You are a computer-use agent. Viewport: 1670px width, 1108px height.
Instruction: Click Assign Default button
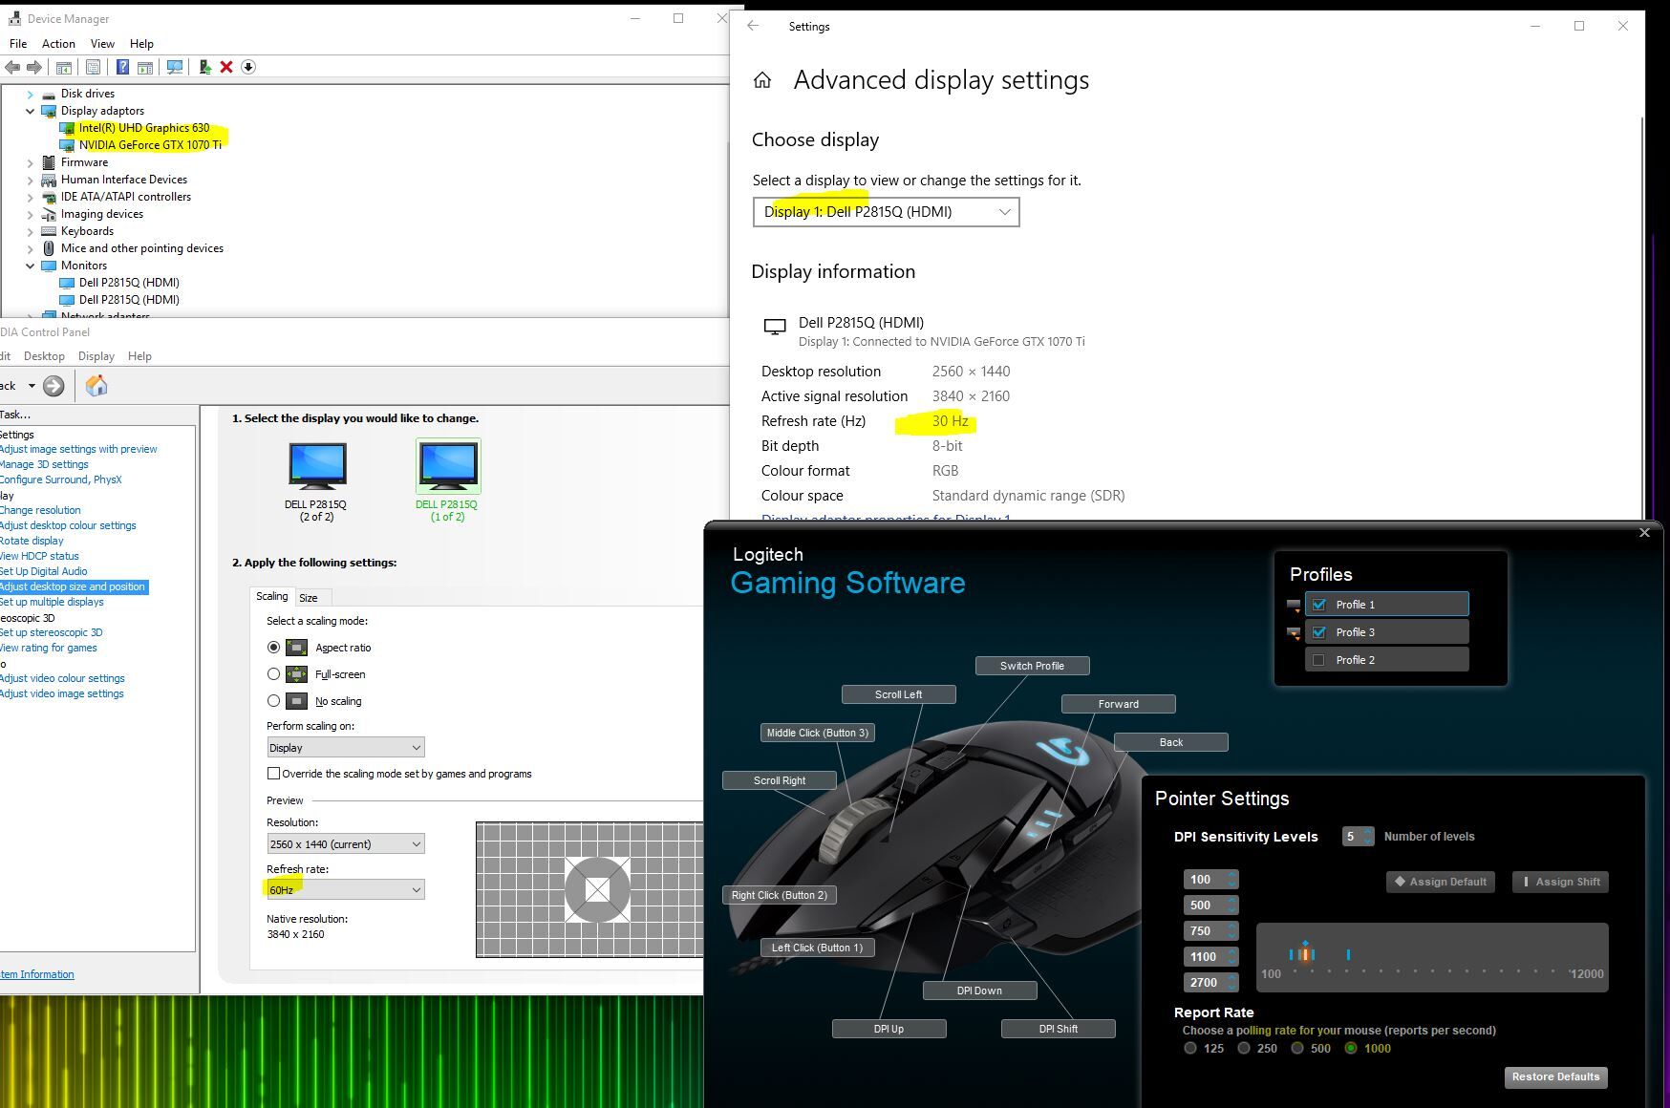(x=1441, y=882)
